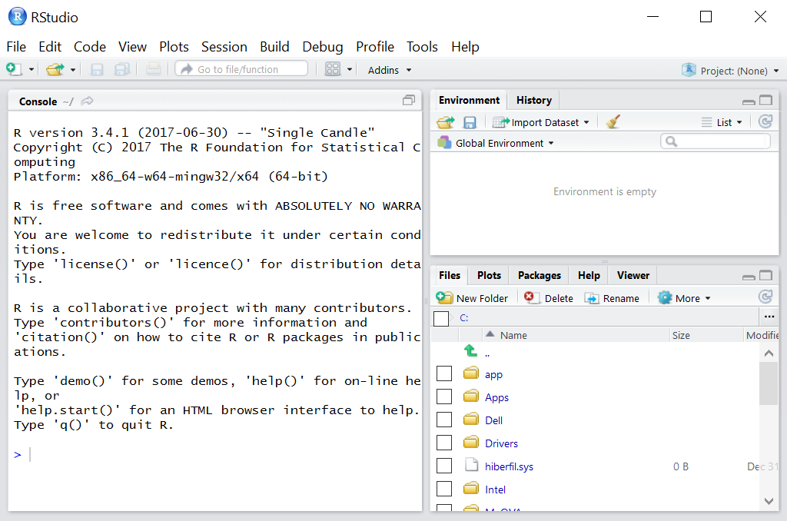Open a new file using toolbar icon
The width and height of the screenshot is (787, 521).
[x=12, y=69]
